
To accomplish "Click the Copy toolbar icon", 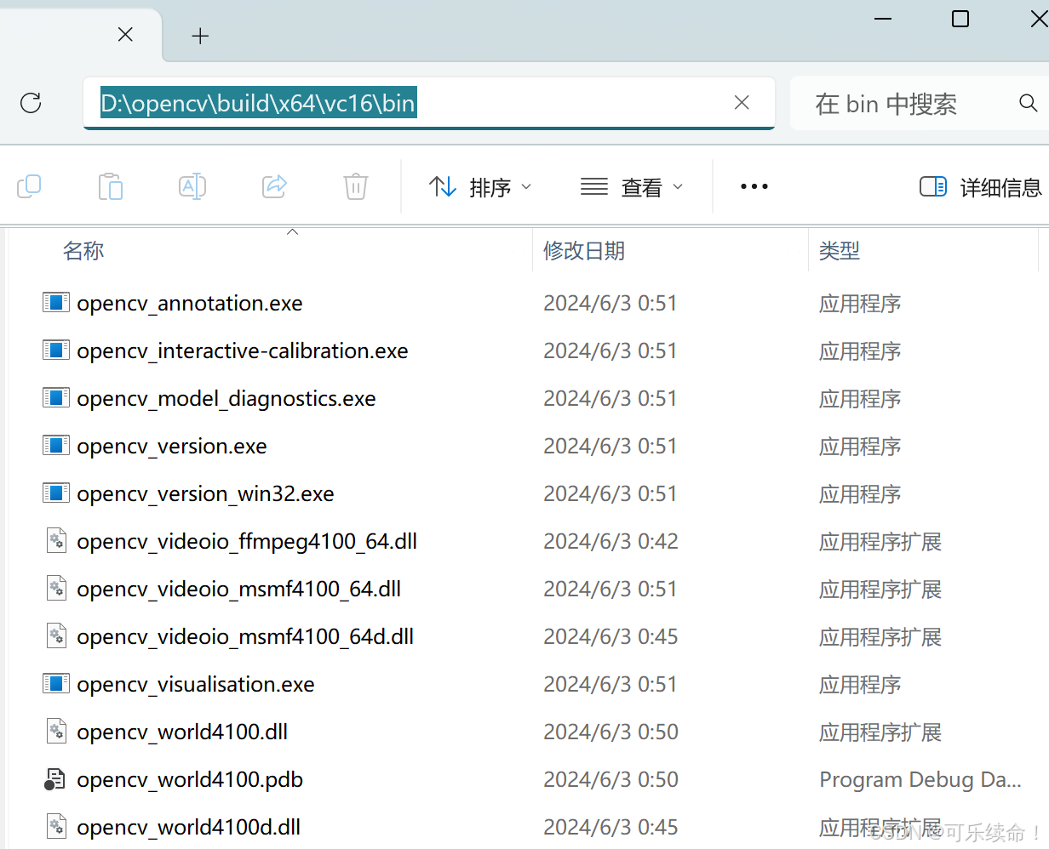I will click(29, 186).
